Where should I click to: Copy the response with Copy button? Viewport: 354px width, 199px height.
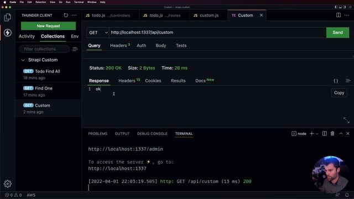point(339,93)
